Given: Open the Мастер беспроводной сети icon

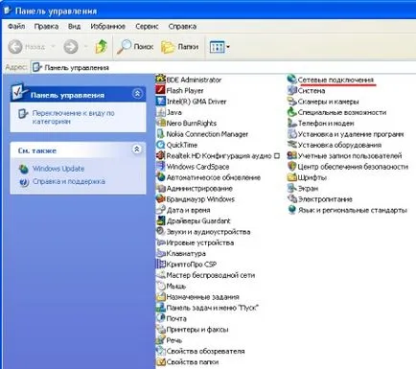Looking at the screenshot, I should [x=160, y=275].
